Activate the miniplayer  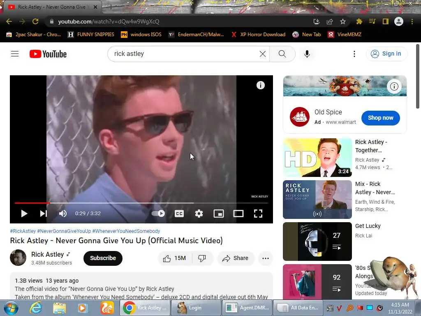[x=219, y=214]
